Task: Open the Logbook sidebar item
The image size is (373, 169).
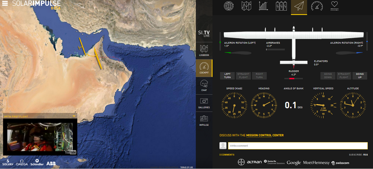Action: coord(204,51)
